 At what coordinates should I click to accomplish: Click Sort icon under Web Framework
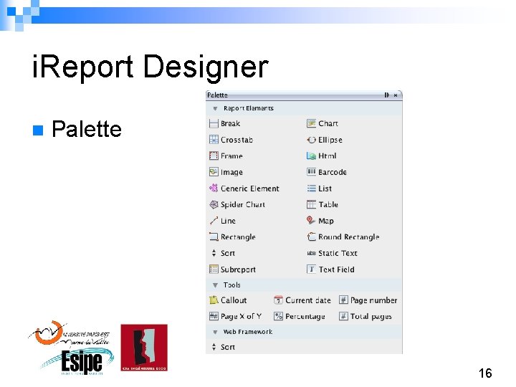(214, 347)
